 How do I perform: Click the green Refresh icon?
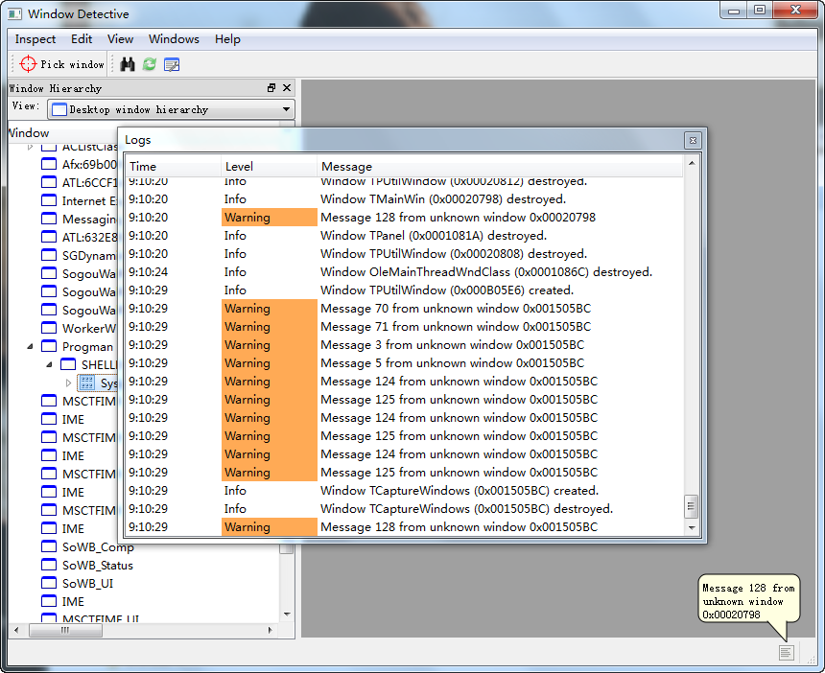coord(150,64)
